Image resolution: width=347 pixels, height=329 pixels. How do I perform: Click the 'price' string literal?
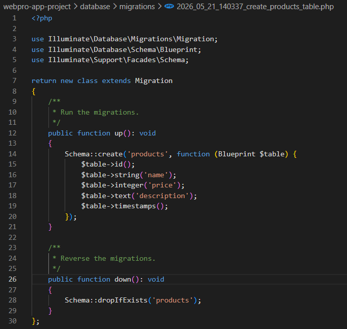(162, 185)
